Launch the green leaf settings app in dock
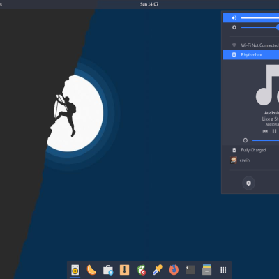Image resolution: width=279 pixels, height=279 pixels. (141, 270)
